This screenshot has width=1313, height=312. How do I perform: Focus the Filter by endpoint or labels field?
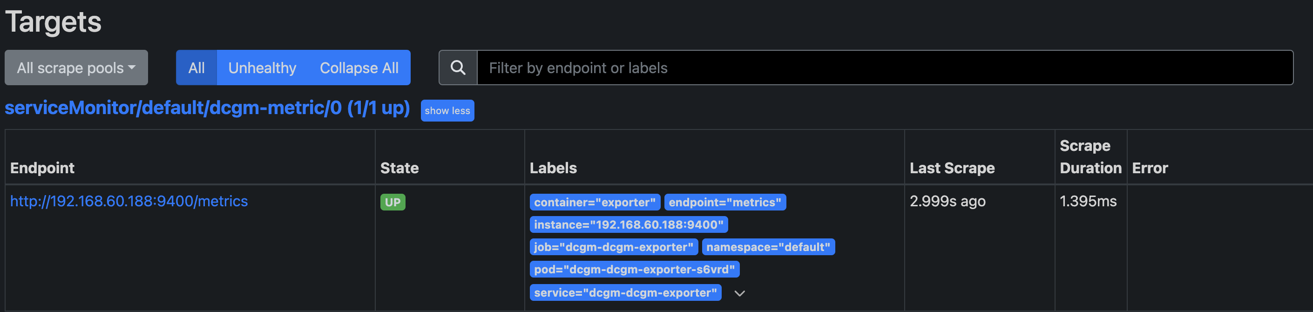click(884, 68)
